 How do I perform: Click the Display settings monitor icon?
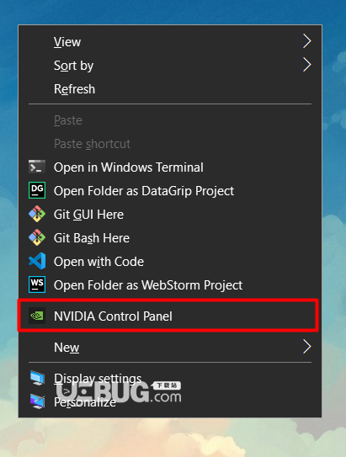point(37,378)
